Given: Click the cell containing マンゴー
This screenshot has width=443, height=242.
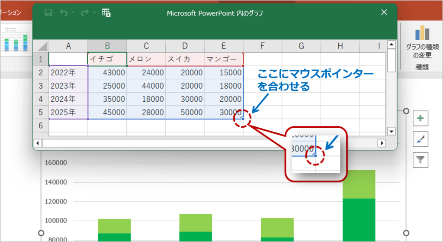Looking at the screenshot, I should [x=224, y=59].
